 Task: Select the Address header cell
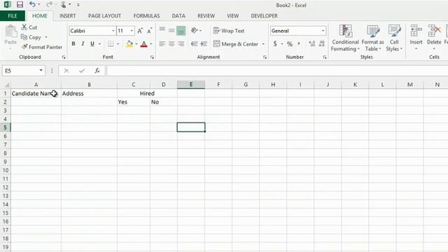pyautogui.click(x=89, y=93)
